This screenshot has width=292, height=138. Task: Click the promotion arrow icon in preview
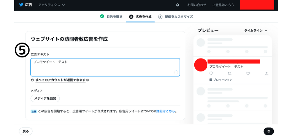[x=211, y=80]
